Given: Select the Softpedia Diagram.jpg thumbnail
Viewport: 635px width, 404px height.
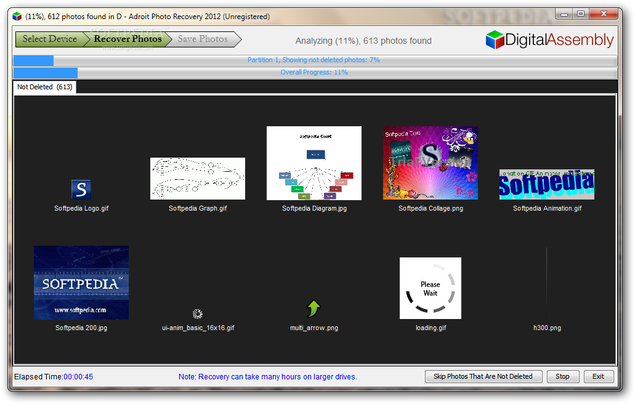Looking at the screenshot, I should [314, 163].
